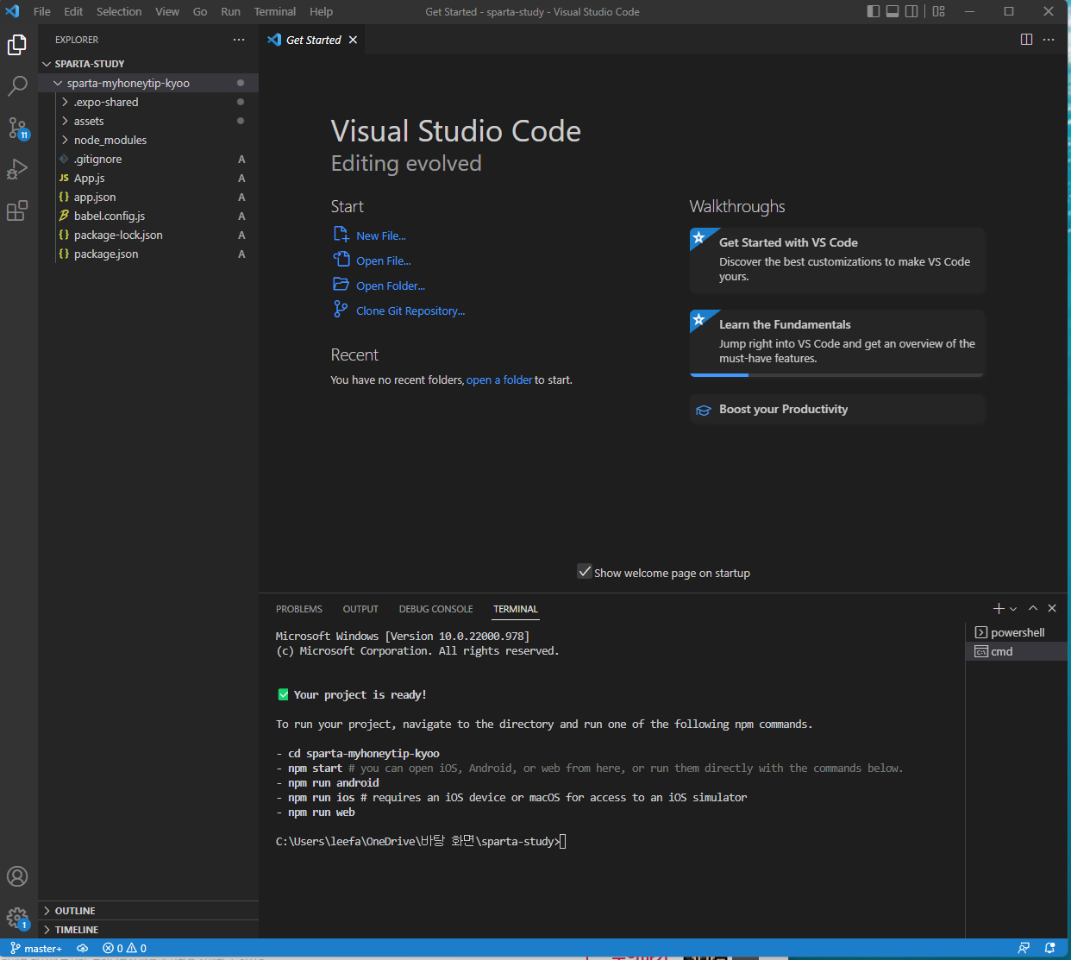Viewport: 1071px width, 960px height.
Task: Expand the TIMELINE section
Action: click(x=148, y=930)
